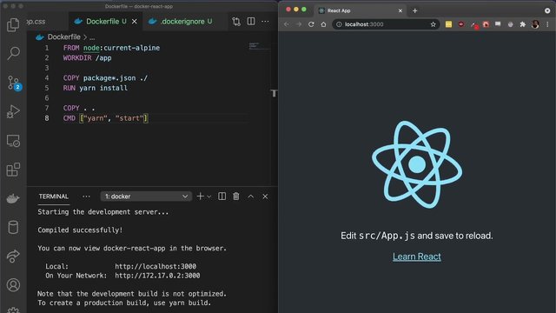Open the Accounts menu in VS Code
Screen dimensions: 556x313
pyautogui.click(x=13, y=285)
